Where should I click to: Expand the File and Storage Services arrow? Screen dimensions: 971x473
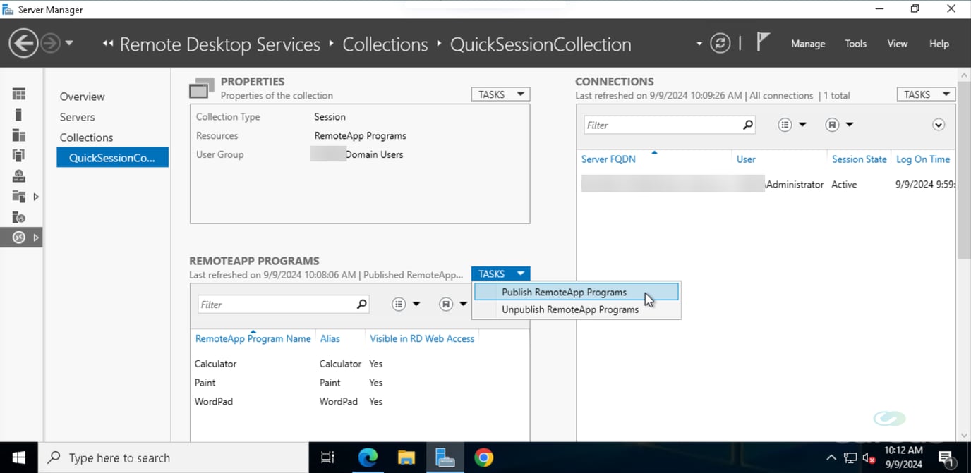coord(36,197)
